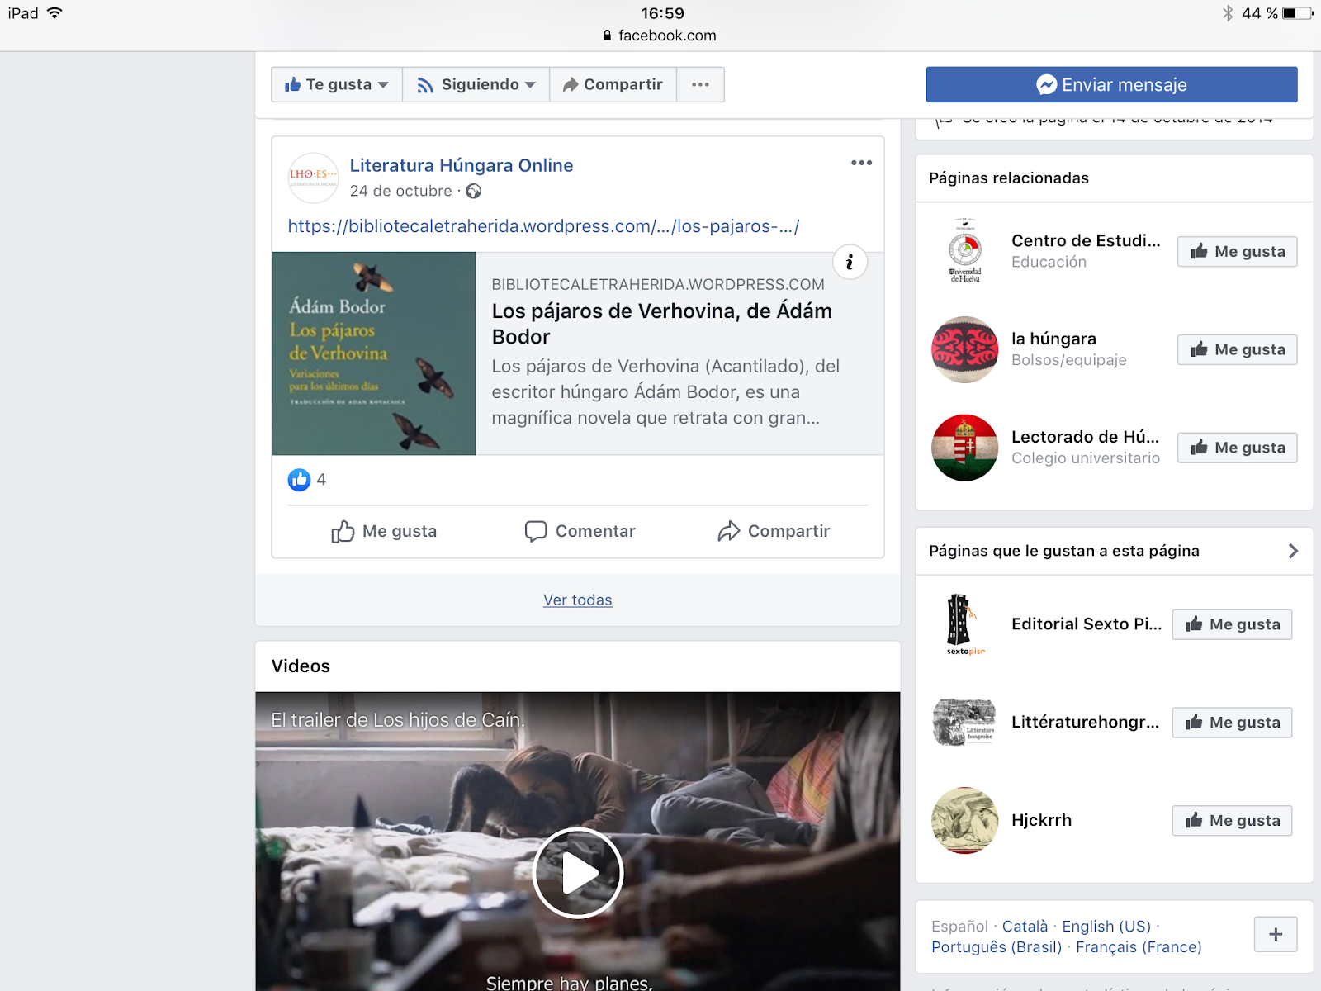Viewport: 1321px width, 991px height.
Task: Open Centro de Estudi... page name
Action: click(1086, 240)
